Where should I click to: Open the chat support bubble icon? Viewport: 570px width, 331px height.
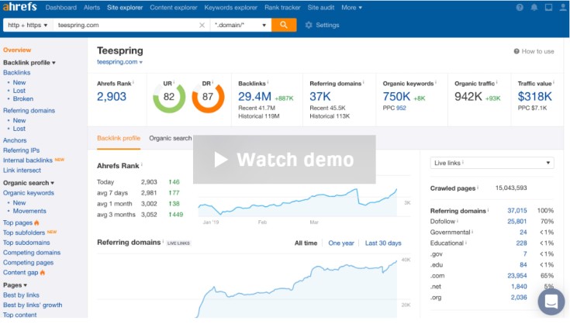tap(551, 302)
